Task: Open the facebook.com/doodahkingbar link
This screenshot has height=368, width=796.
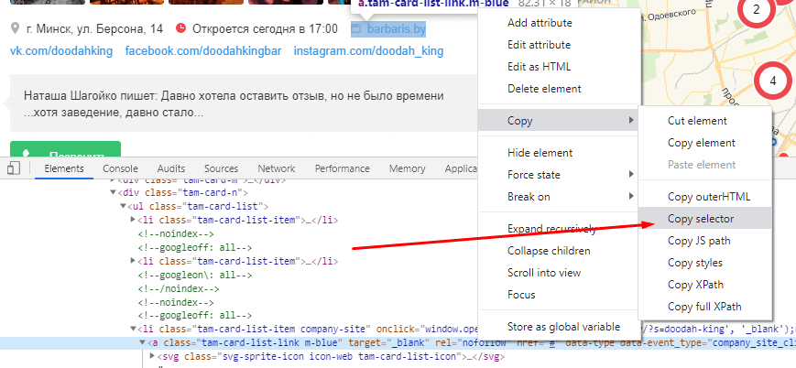Action: click(203, 51)
